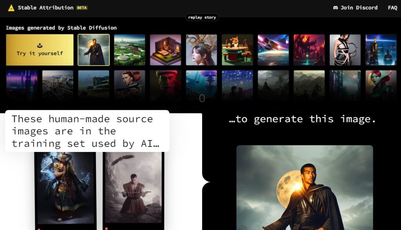Select the isometric bedroom thumbnail
This screenshot has width=401, height=230.
click(x=165, y=50)
